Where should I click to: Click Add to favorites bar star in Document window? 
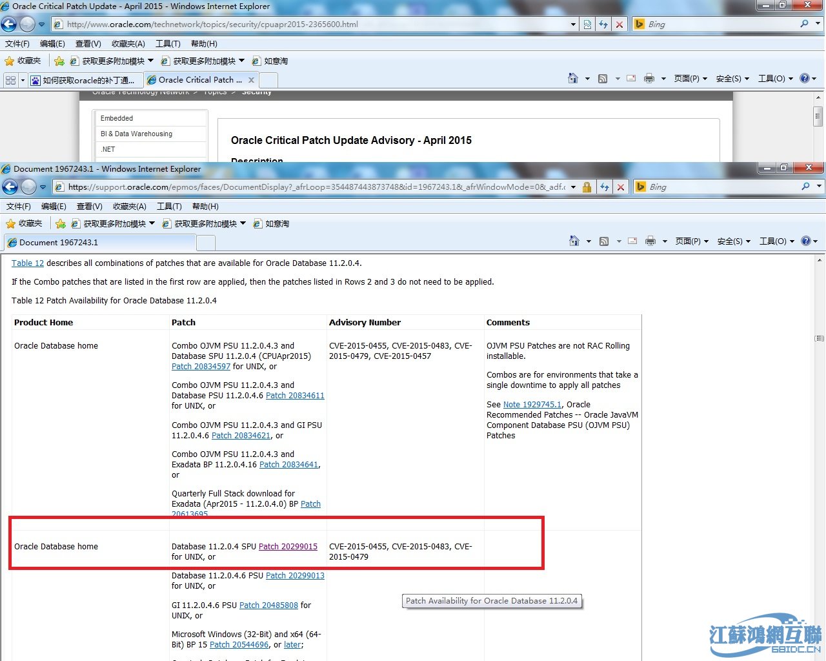pos(61,223)
